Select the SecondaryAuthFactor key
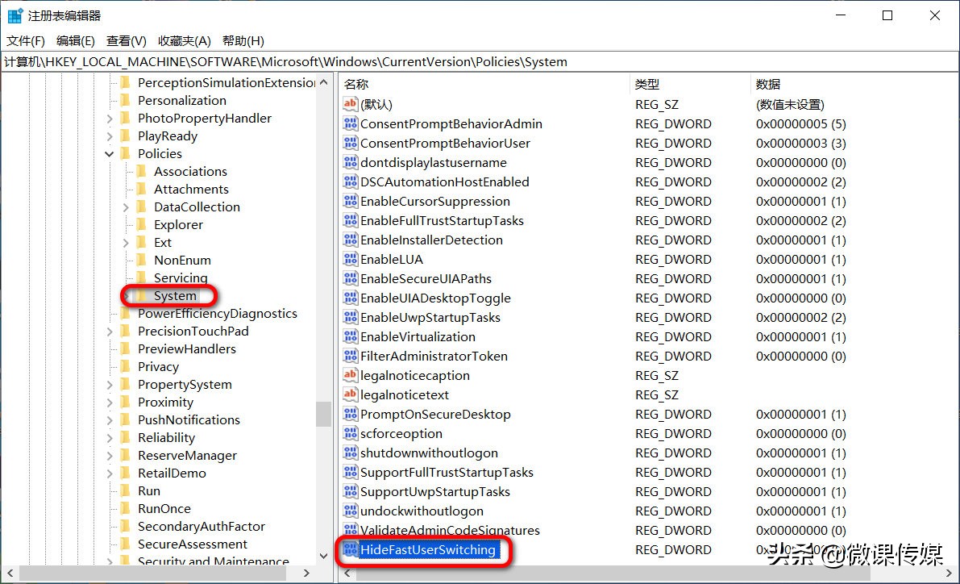 [x=202, y=526]
